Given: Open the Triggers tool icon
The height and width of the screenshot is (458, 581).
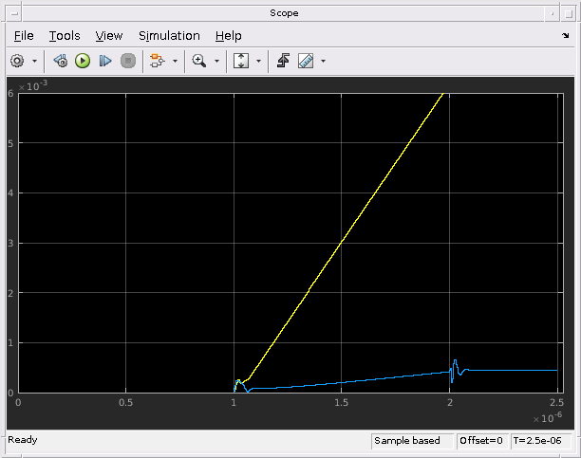Looking at the screenshot, I should (x=283, y=61).
